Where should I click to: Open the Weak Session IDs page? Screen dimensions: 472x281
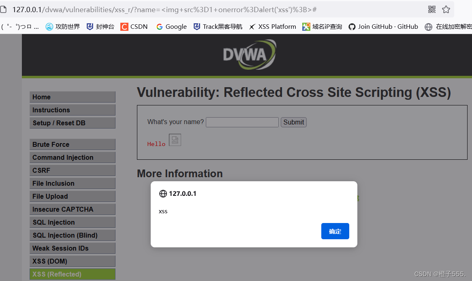pyautogui.click(x=73, y=248)
